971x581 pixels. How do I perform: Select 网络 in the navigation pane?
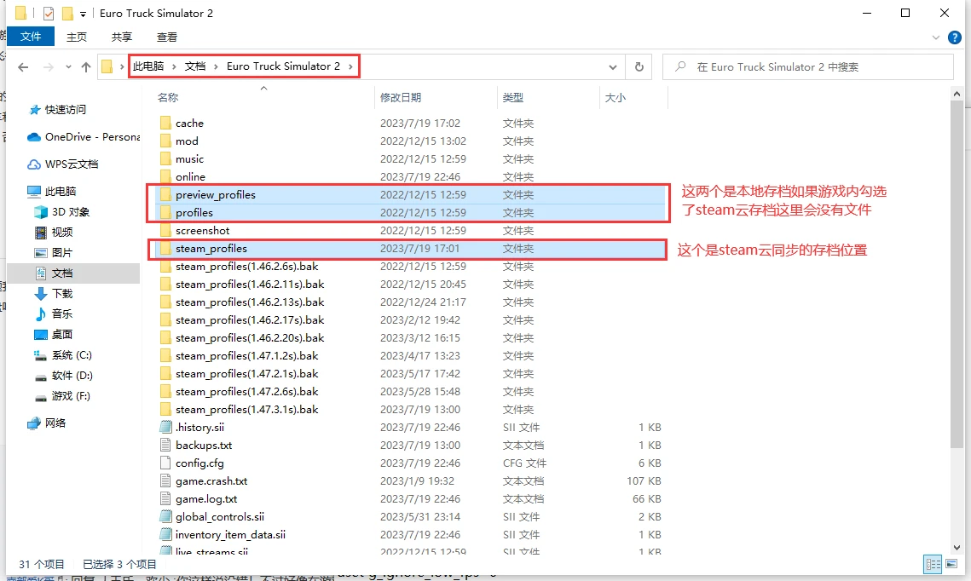click(x=47, y=423)
